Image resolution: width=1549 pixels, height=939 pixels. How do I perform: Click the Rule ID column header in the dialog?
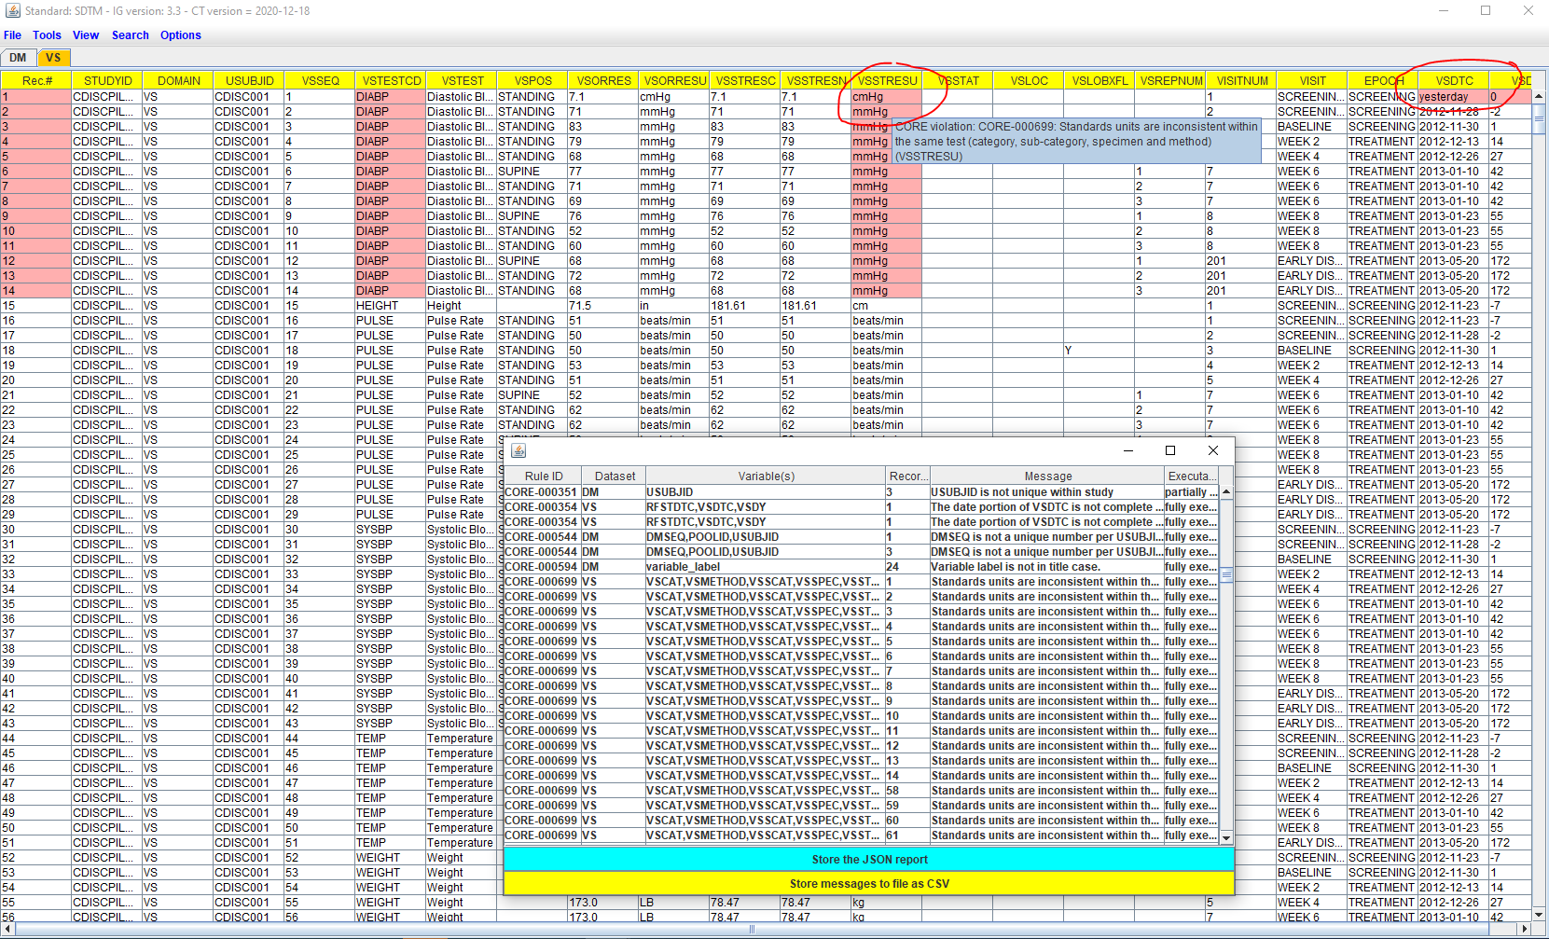pyautogui.click(x=543, y=476)
